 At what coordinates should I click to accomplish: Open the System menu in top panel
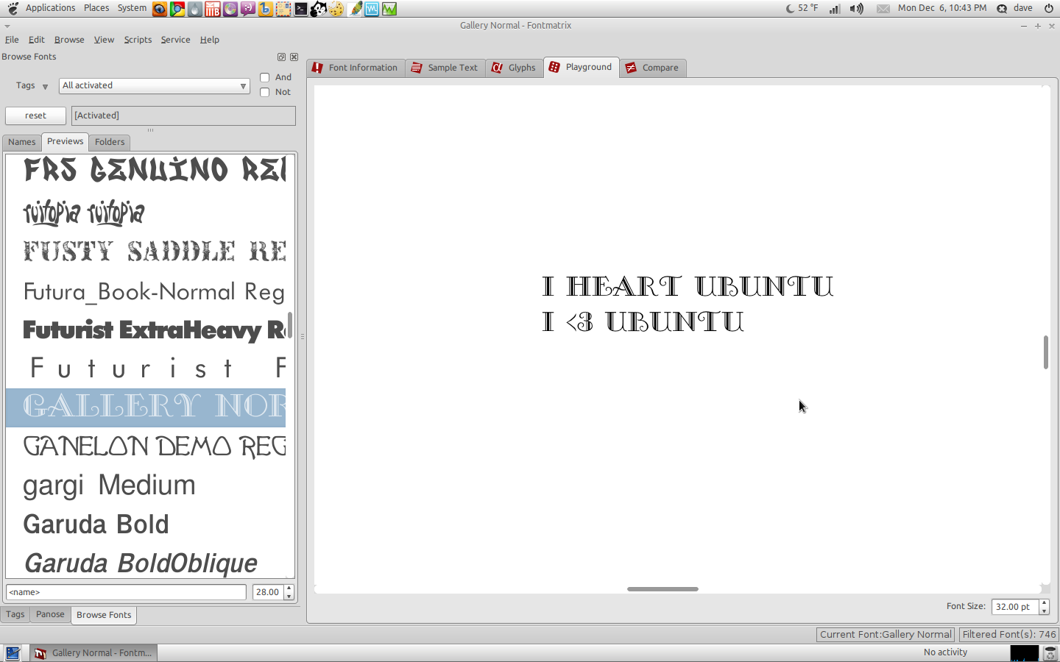132,8
